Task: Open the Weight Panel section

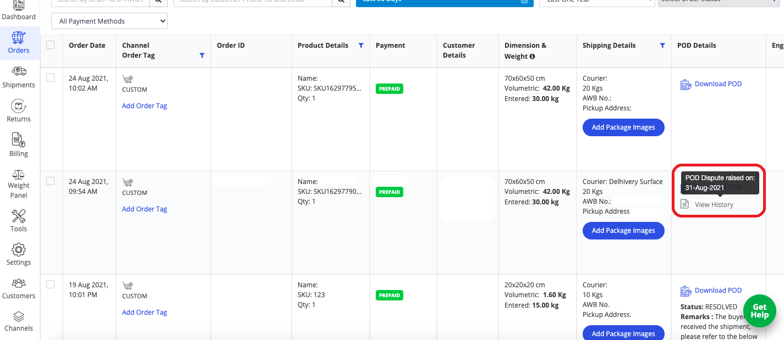Action: (x=19, y=183)
